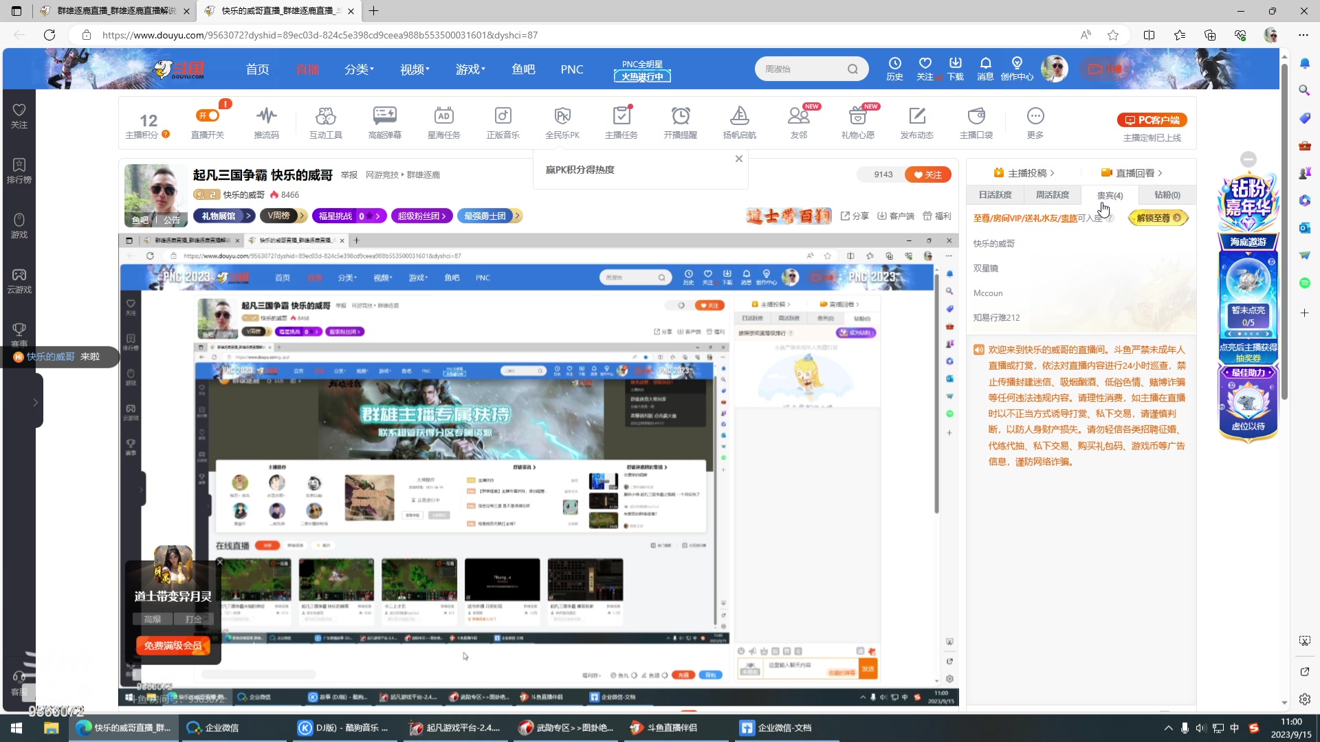Viewport: 1320px width, 742px height.
Task: Open 下载 download icon in header
Action: (956, 69)
